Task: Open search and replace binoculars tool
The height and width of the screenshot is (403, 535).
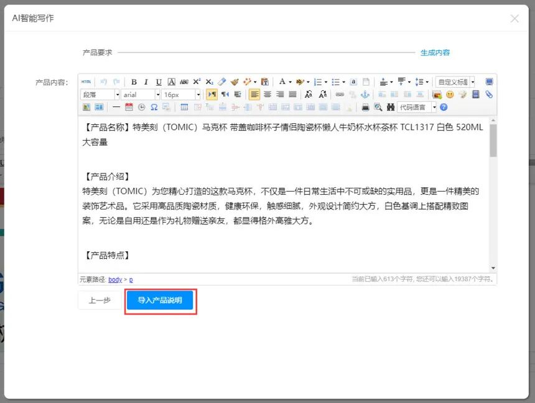Action: [x=391, y=107]
